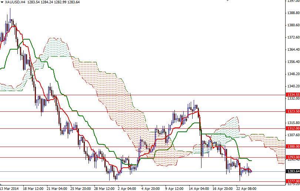300x191 pixels.
Task: Select the 1334.55 red price label
Action: tap(293, 95)
